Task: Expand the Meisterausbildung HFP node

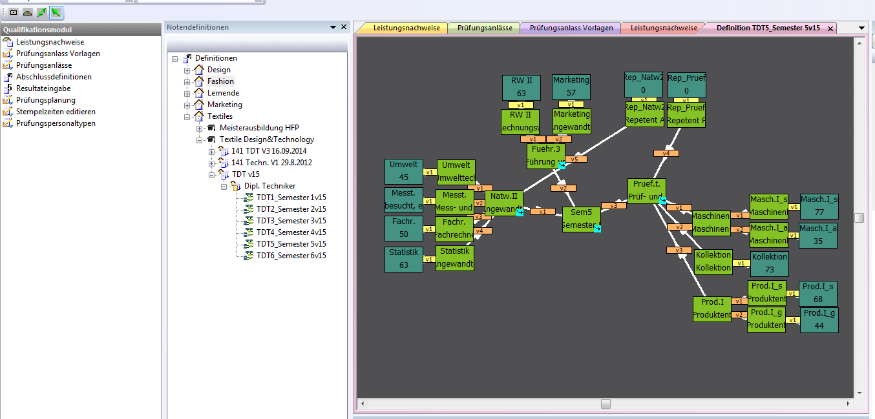Action: [x=200, y=128]
